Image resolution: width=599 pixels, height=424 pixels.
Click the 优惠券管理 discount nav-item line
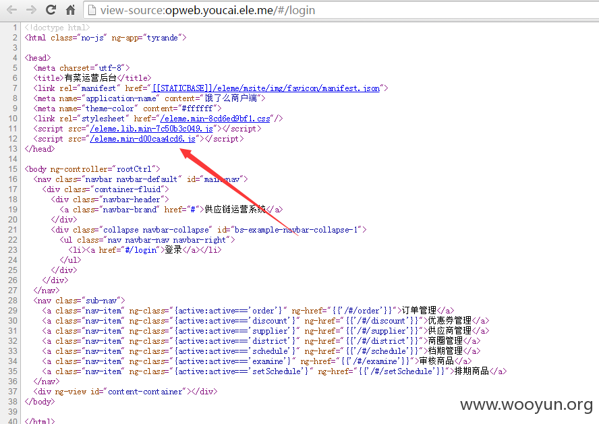pyautogui.click(x=266, y=321)
